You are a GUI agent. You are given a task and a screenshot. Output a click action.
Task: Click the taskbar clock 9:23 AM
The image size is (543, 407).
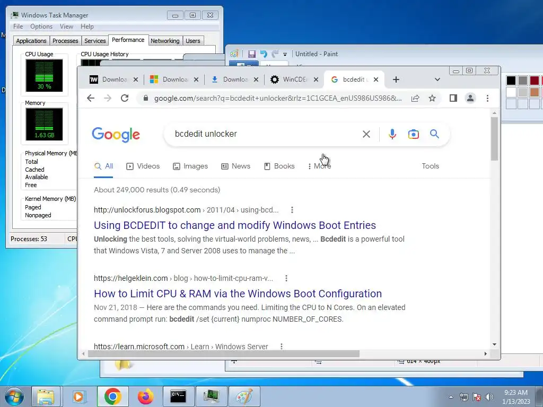[516, 393]
